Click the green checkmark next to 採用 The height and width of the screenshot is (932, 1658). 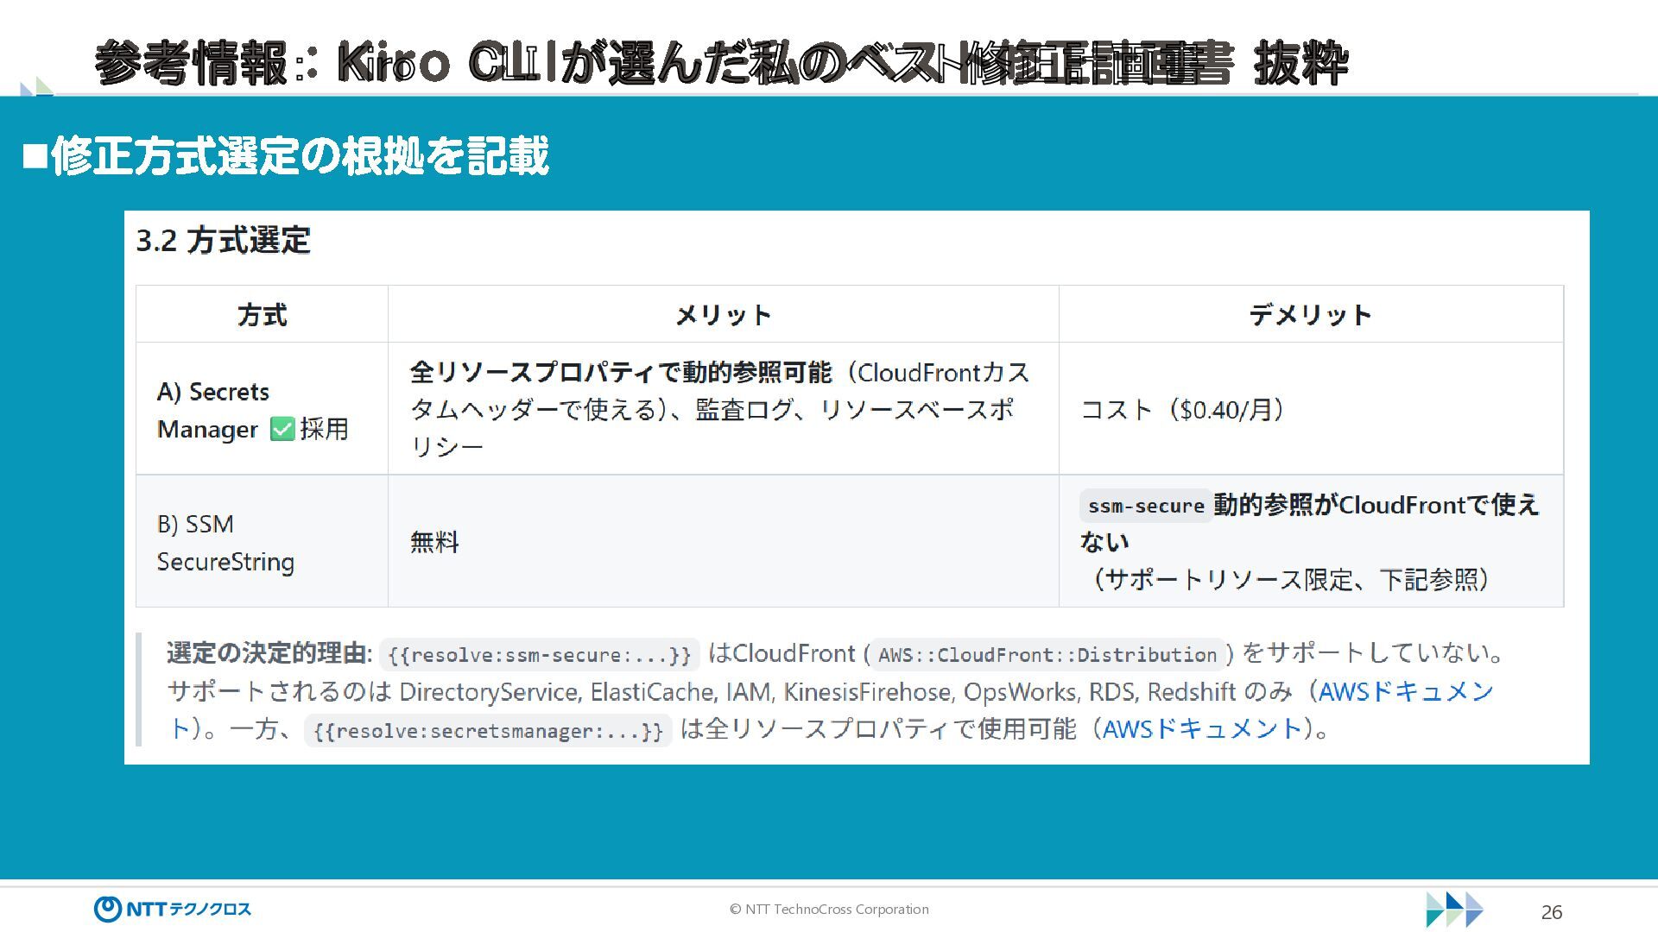pyautogui.click(x=282, y=429)
